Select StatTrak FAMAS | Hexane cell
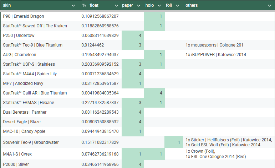 [x=40, y=103]
